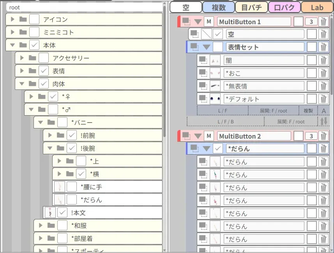Click the root path field

(84, 7)
